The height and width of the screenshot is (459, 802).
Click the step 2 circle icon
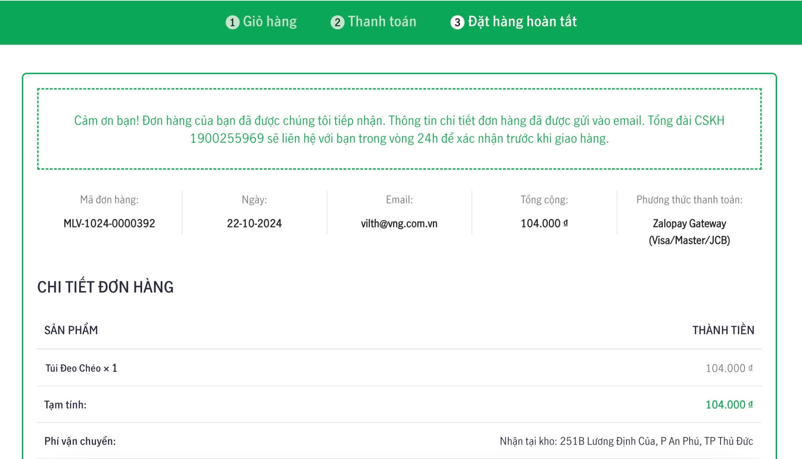pos(337,22)
